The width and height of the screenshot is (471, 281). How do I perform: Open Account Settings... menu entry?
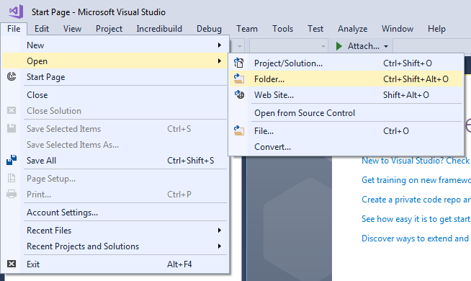pos(115,213)
